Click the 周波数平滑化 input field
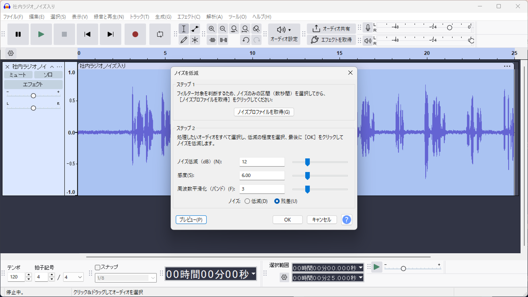 point(262,189)
